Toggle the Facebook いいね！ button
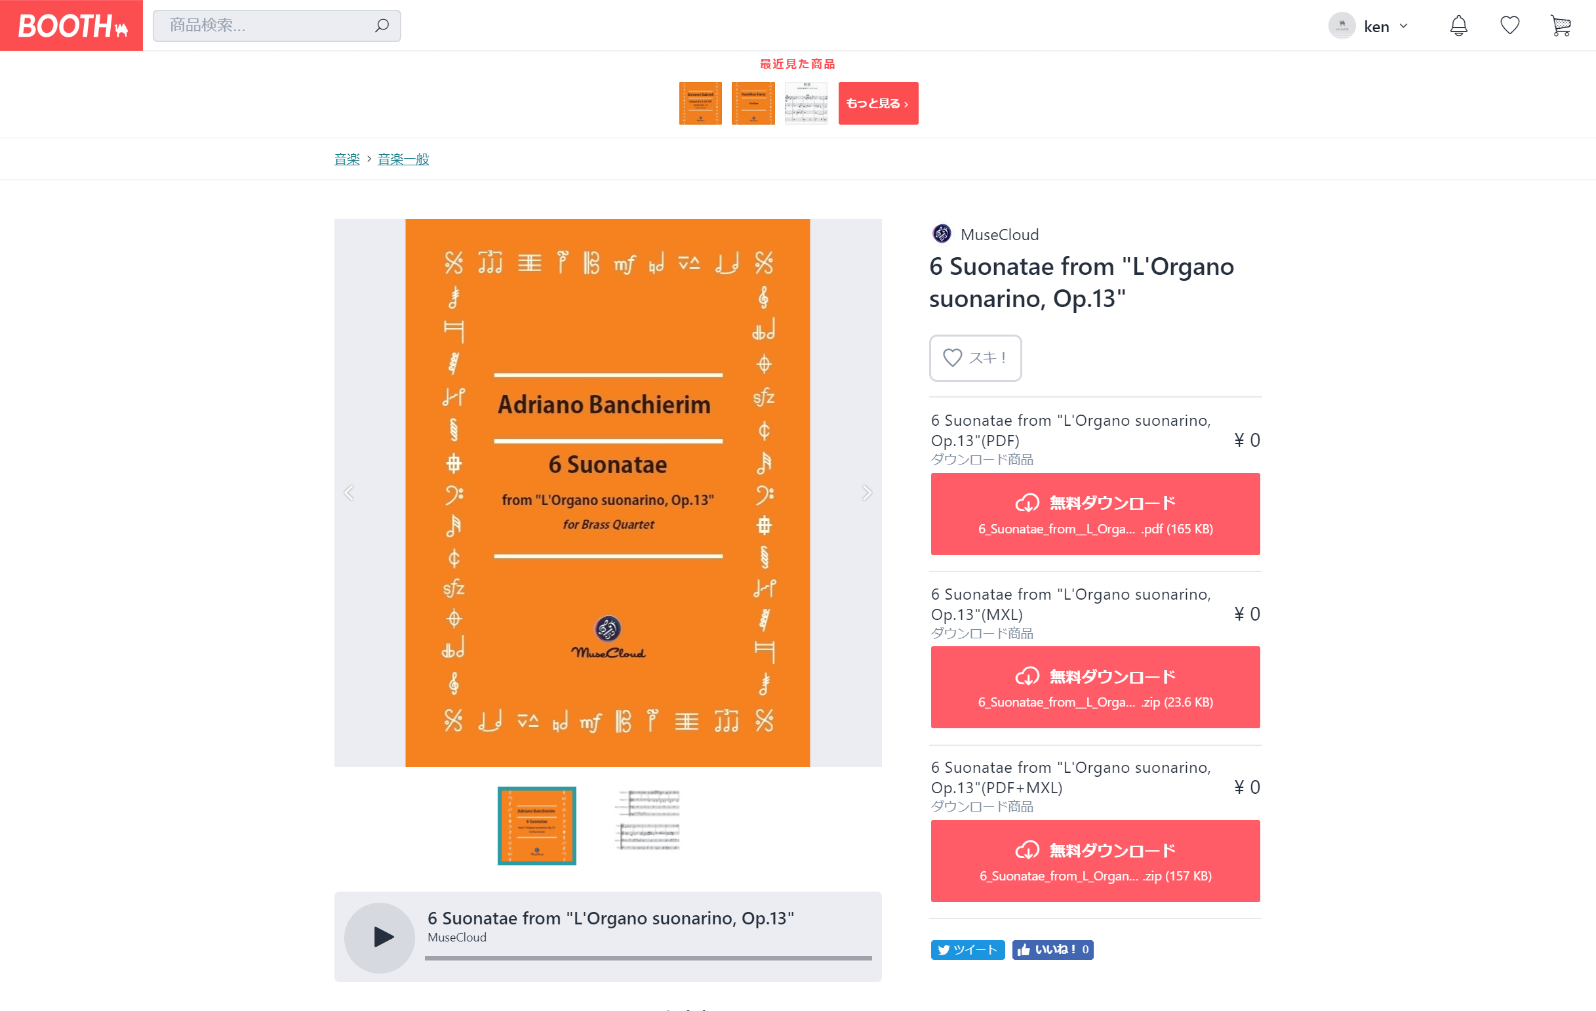The width and height of the screenshot is (1596, 1011). click(1052, 949)
